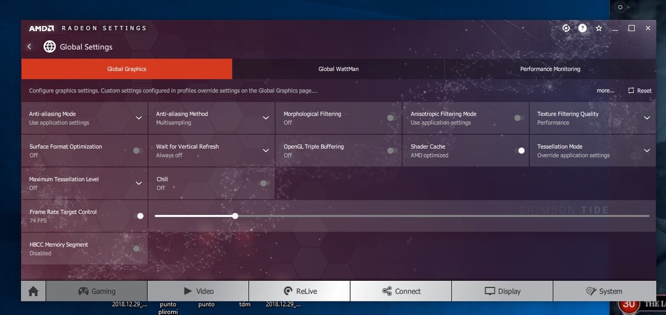Maximize the Radeon Settings window
The image size is (666, 315).
tap(632, 28)
